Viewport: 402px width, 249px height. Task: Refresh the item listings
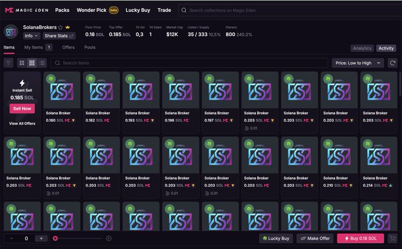[393, 63]
